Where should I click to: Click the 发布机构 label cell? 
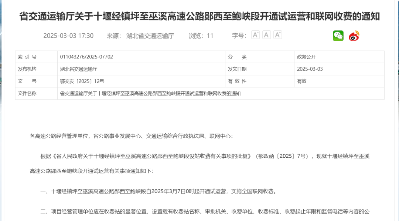(x=36, y=69)
